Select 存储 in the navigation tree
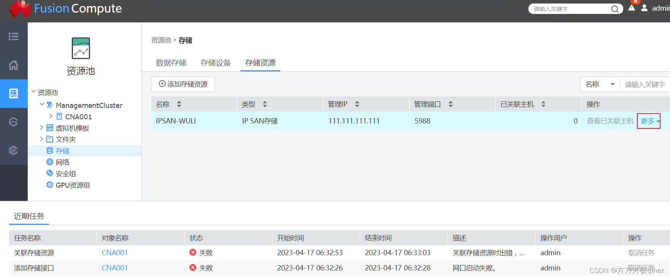Screen dimensions: 670x278 point(63,151)
